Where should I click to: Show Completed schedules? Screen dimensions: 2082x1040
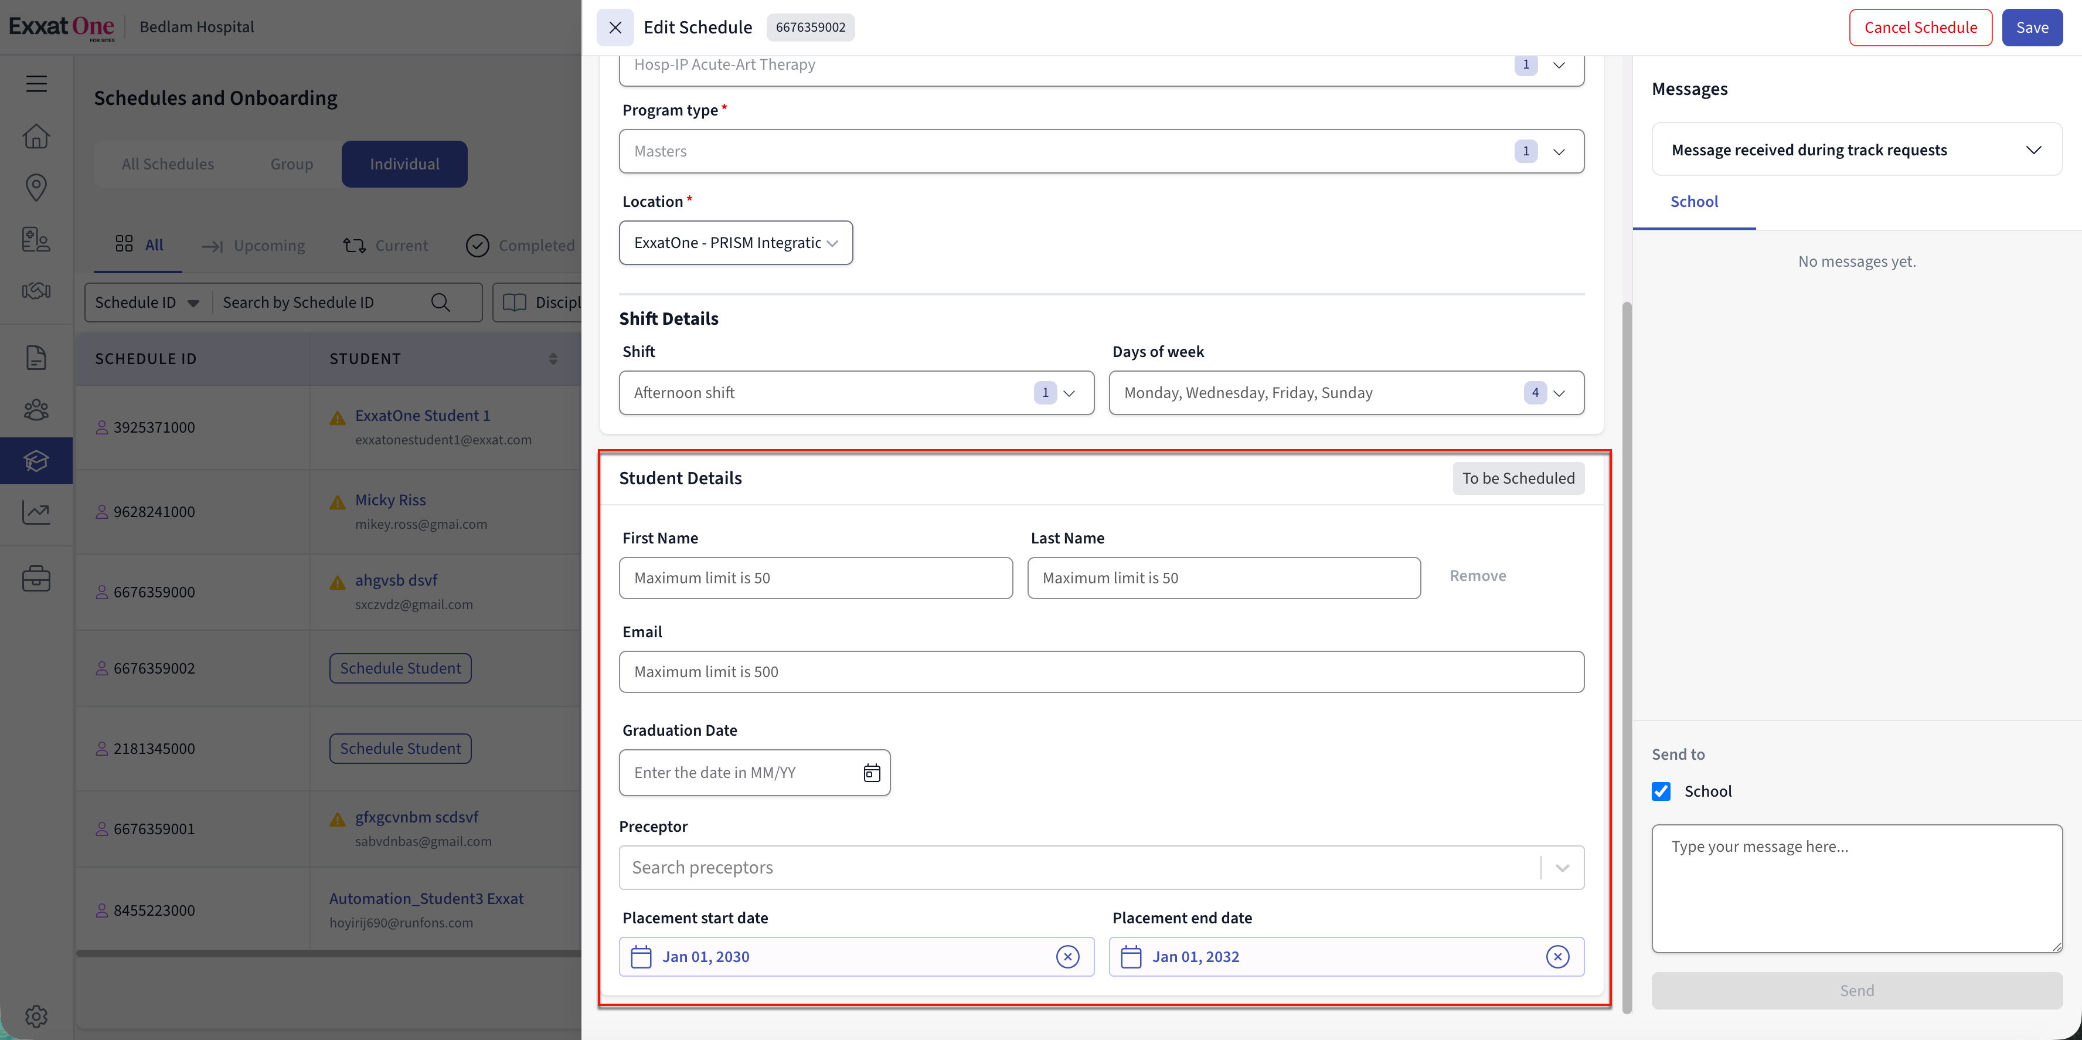[520, 246]
